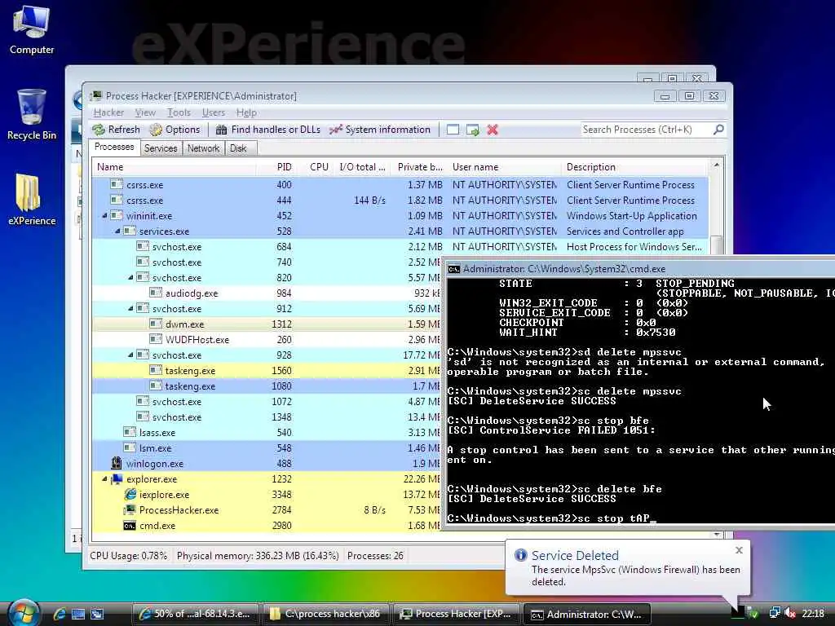This screenshot has width=835, height=626.
Task: Click the cmd.exe title bar icon
Action: [x=453, y=269]
